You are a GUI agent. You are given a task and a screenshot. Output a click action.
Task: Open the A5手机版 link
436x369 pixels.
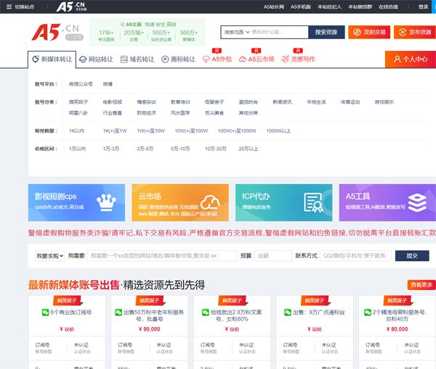[301, 7]
